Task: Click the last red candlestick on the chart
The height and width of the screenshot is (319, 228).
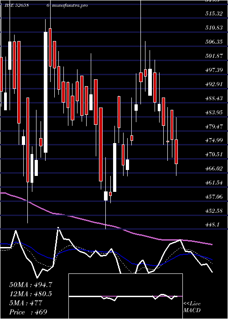Action: pyautogui.click(x=176, y=152)
